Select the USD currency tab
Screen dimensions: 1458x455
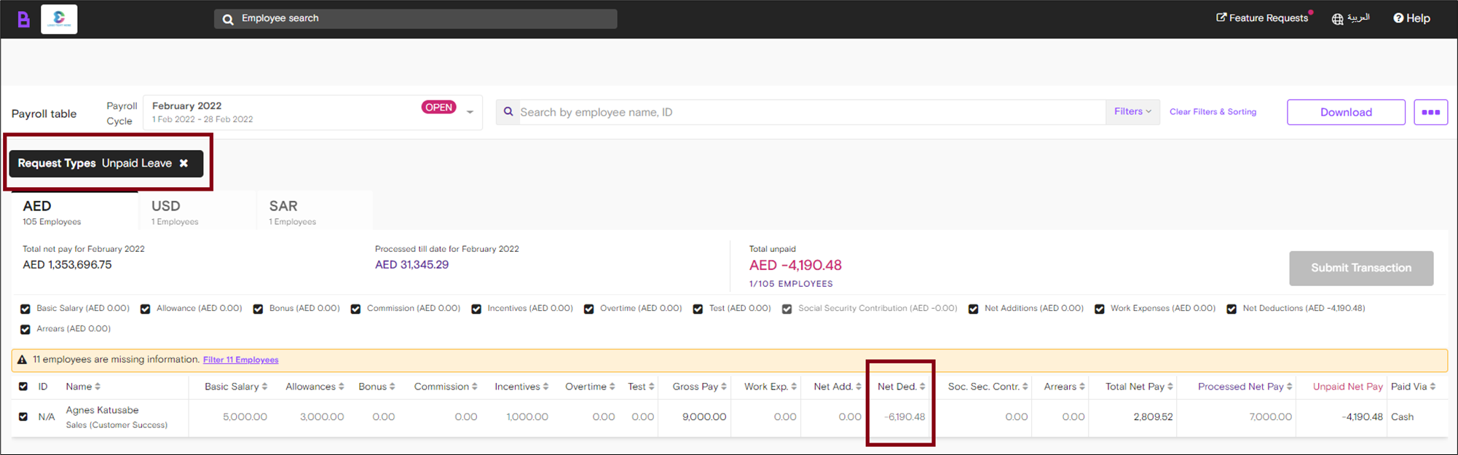[x=197, y=212]
